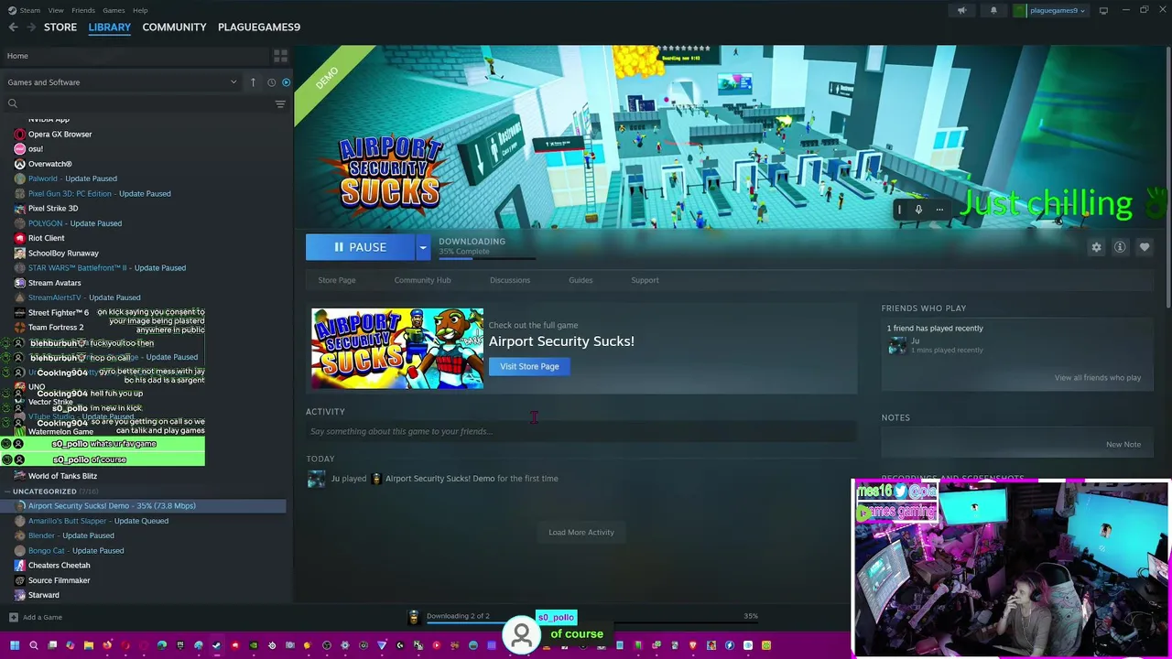Open the Guides link
This screenshot has width=1172, height=659.
(x=581, y=280)
